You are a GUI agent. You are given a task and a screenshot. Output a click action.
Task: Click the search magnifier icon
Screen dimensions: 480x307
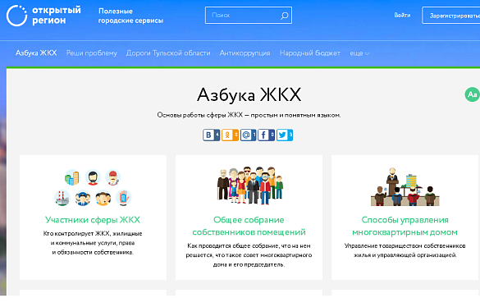tap(285, 16)
